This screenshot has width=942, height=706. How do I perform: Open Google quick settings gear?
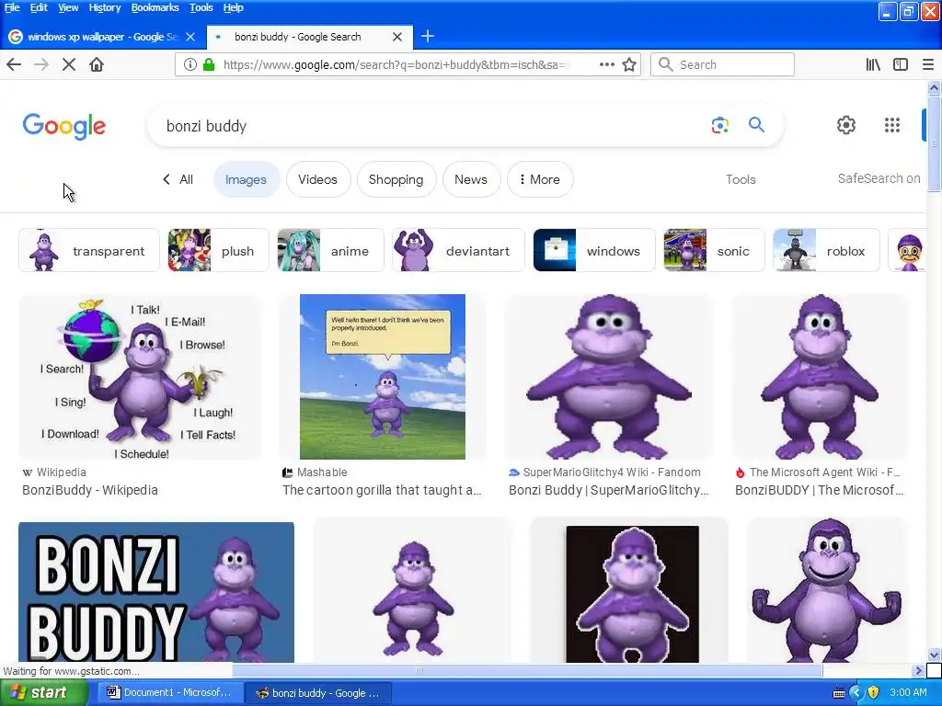[x=846, y=125]
